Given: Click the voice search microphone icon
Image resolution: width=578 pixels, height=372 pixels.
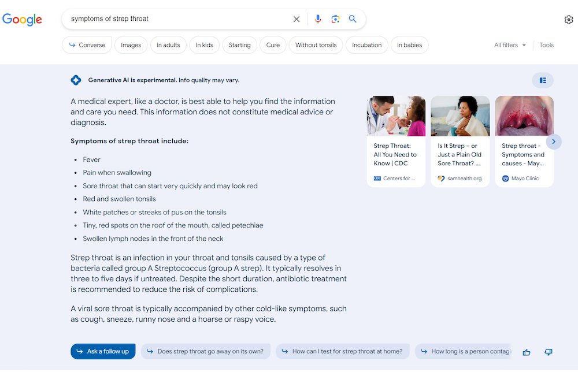Looking at the screenshot, I should (x=317, y=19).
